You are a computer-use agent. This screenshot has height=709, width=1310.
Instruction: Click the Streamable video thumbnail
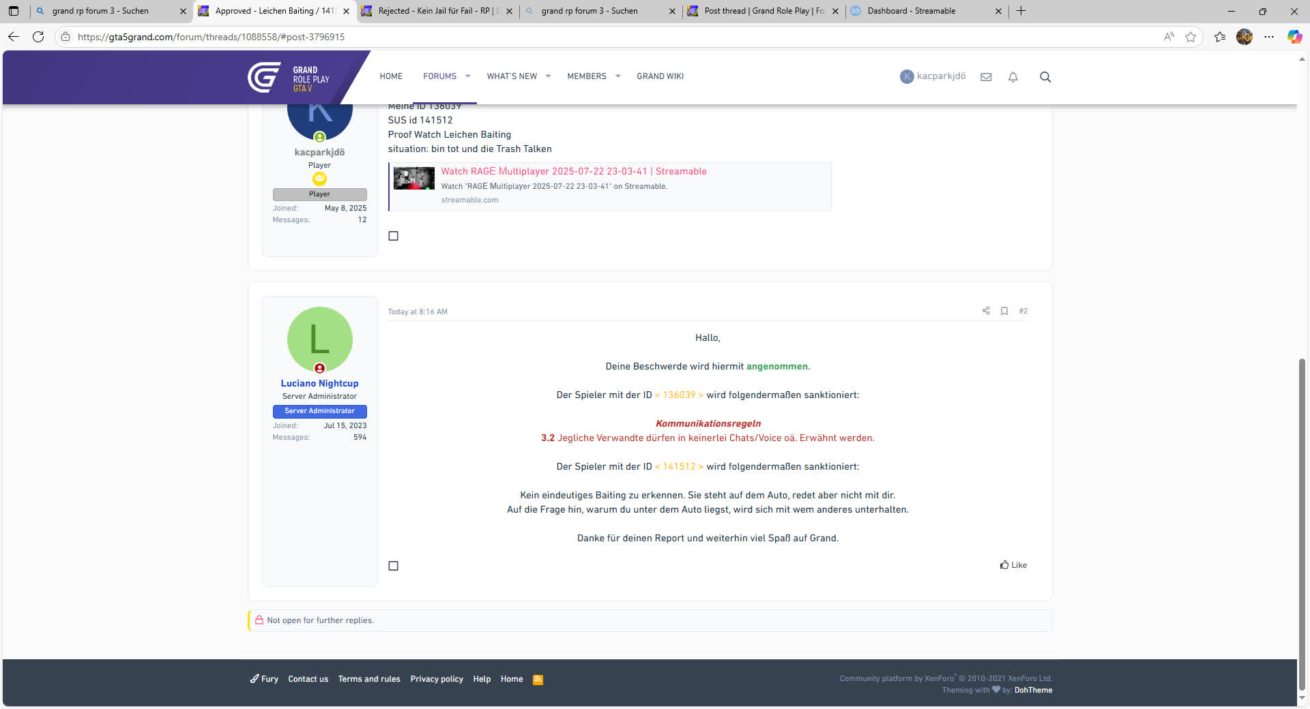[x=414, y=178]
